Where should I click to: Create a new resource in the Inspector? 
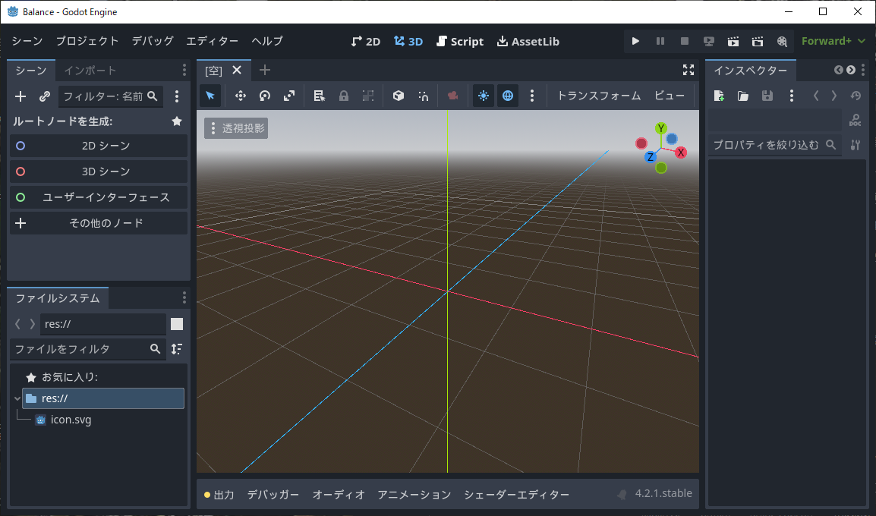coord(718,96)
